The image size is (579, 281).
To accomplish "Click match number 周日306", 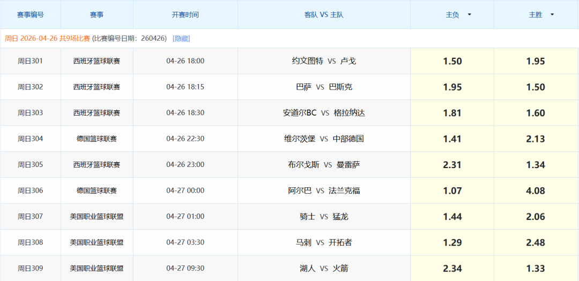I will coord(30,191).
